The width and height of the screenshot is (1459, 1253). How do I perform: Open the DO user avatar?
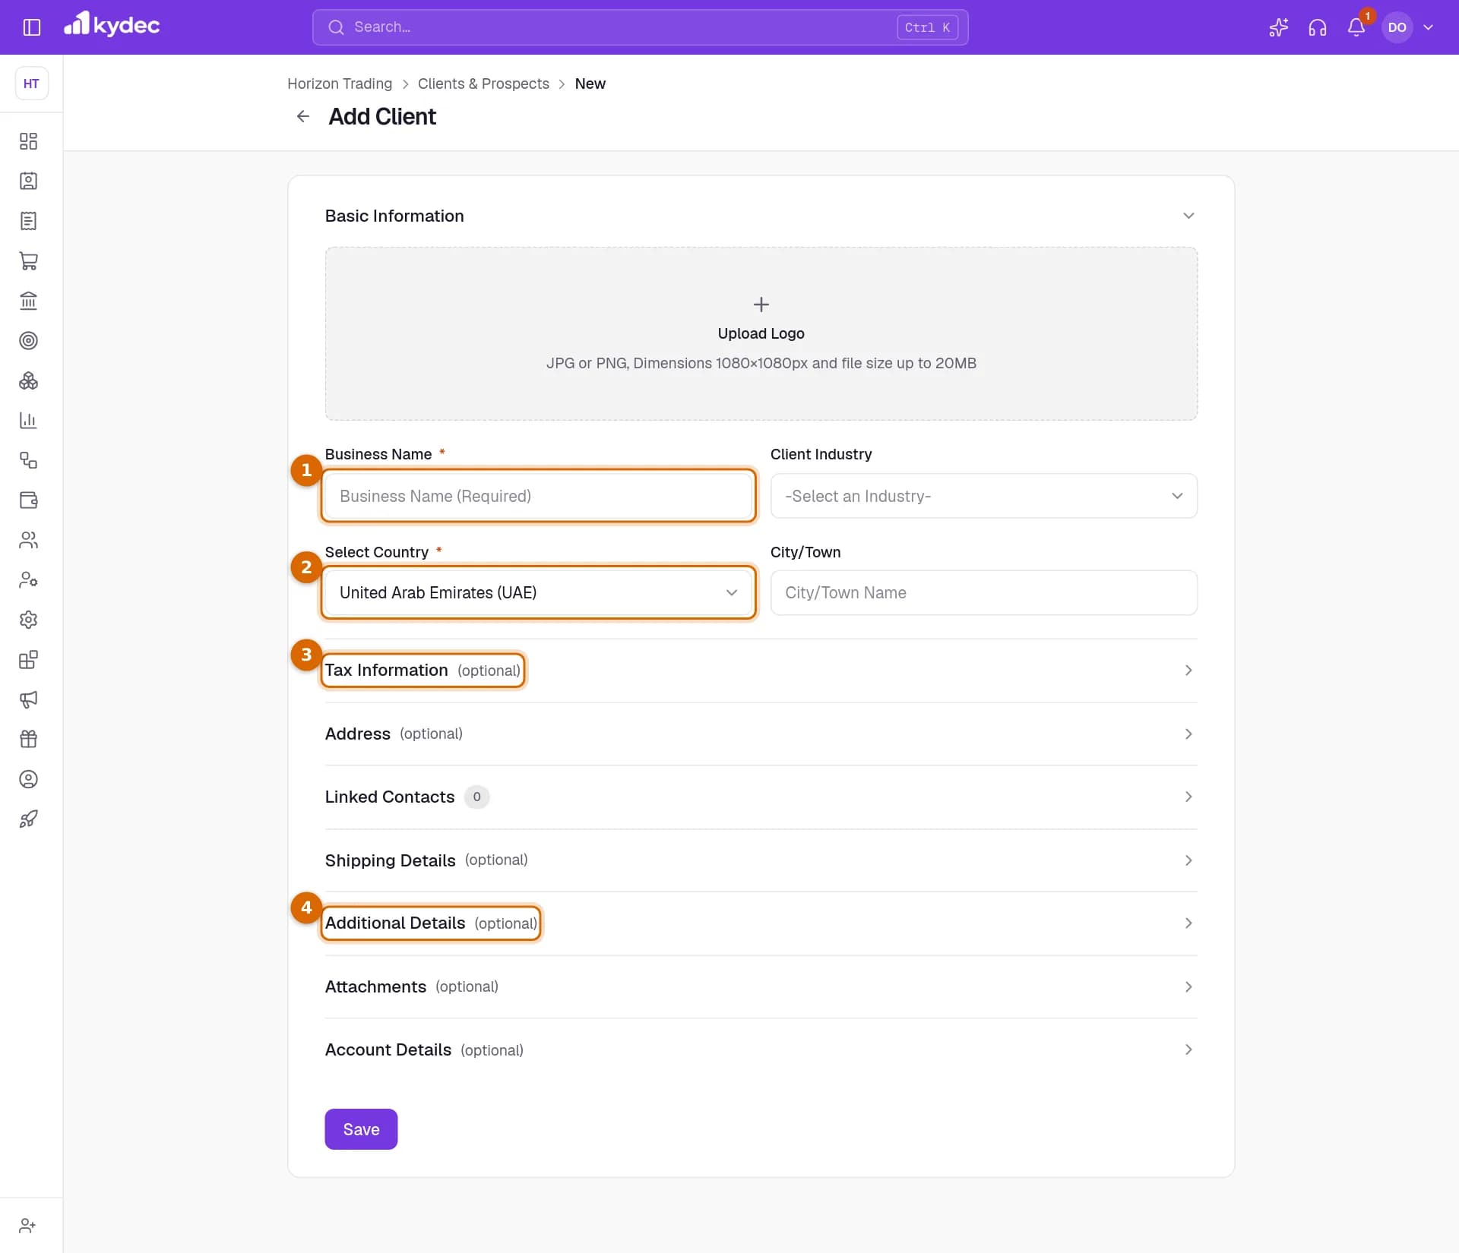pos(1397,27)
